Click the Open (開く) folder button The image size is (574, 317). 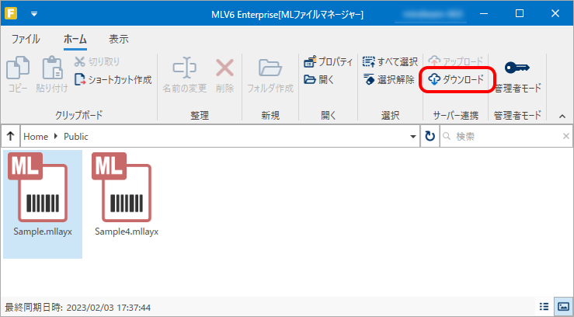[x=319, y=79]
